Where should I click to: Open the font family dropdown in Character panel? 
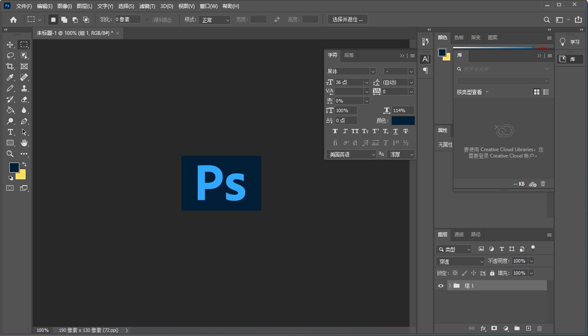[351, 71]
